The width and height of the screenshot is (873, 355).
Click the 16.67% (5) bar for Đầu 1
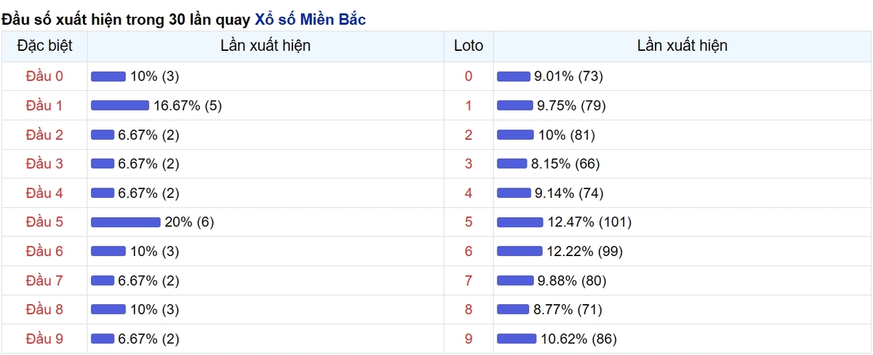click(120, 105)
